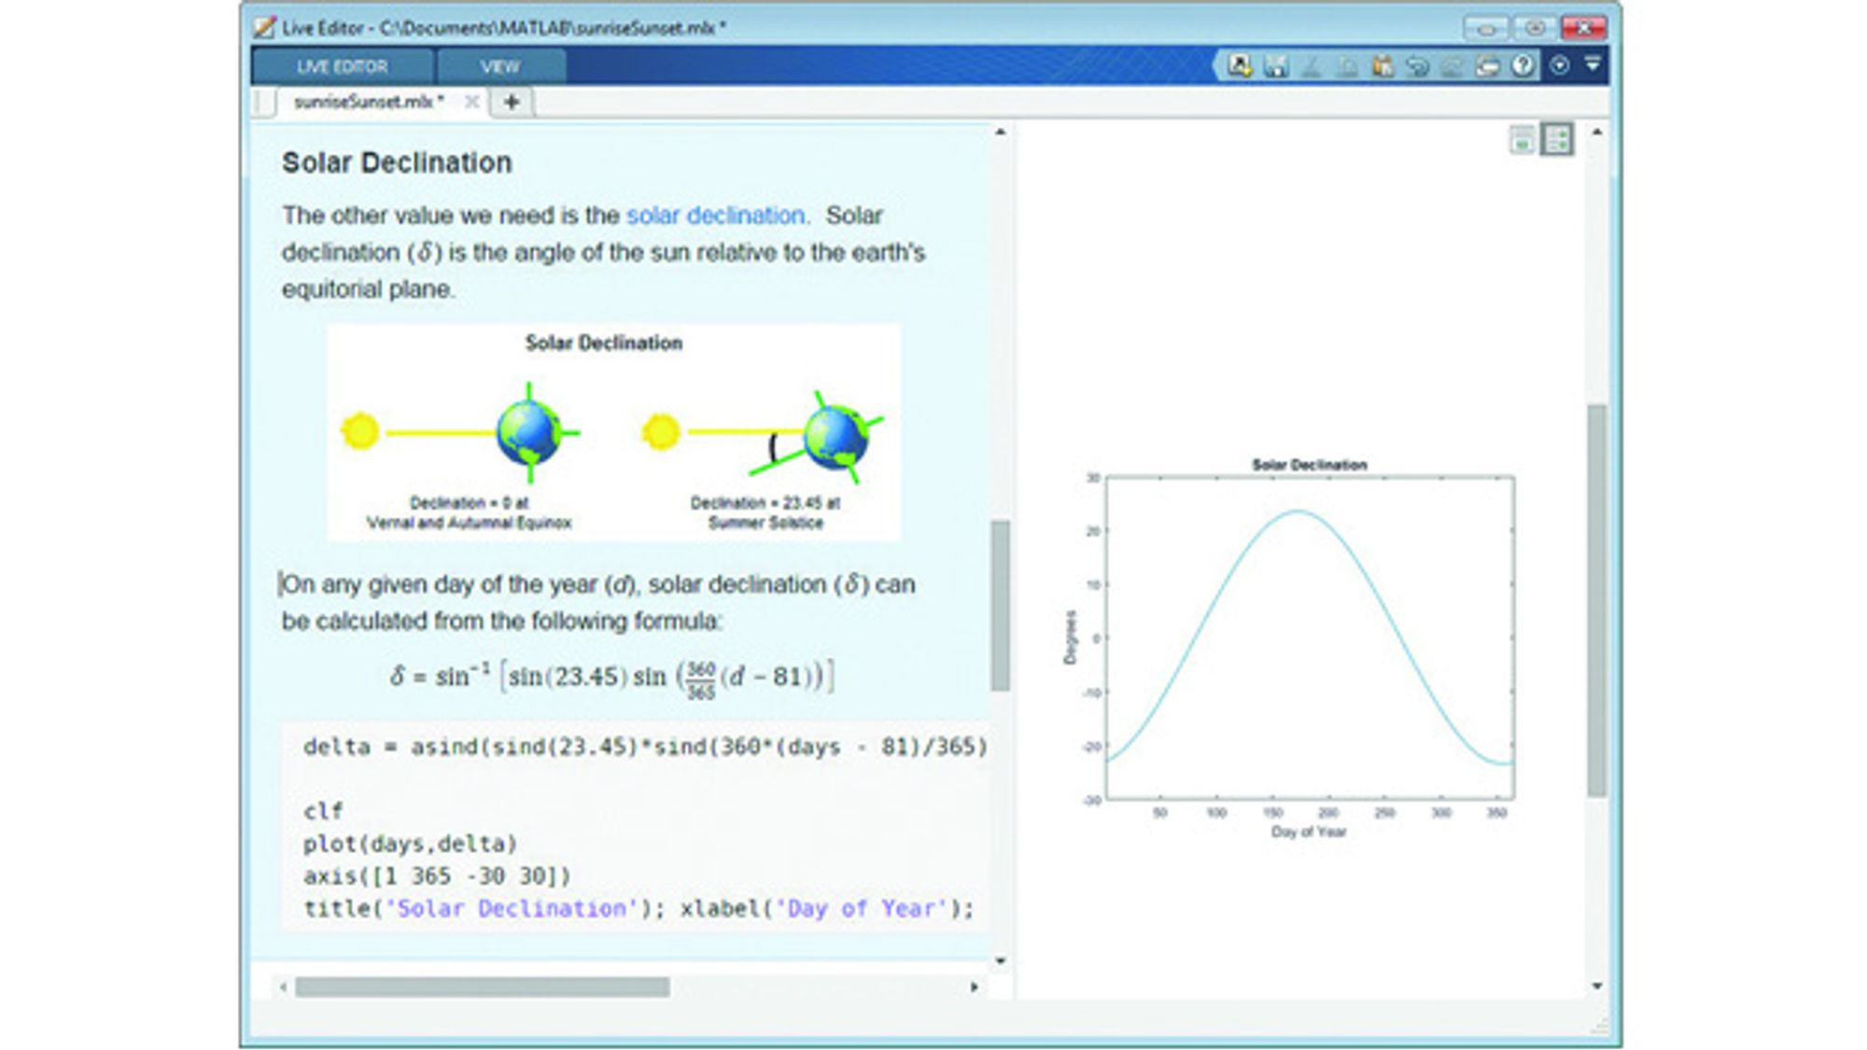The height and width of the screenshot is (1050, 1867).
Task: Click the plot(days,delta) code line
Action: (x=410, y=844)
